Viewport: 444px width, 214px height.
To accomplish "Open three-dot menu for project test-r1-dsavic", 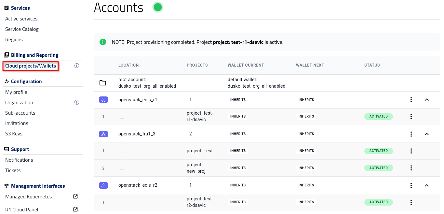I will pos(411,117).
